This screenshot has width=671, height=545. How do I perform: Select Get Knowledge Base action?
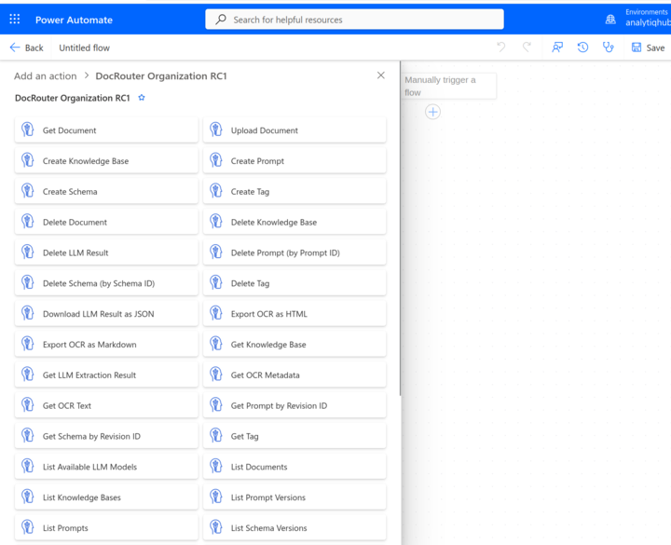[x=294, y=345]
